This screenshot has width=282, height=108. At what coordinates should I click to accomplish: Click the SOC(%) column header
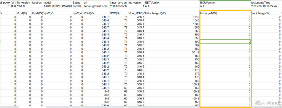click(119, 13)
